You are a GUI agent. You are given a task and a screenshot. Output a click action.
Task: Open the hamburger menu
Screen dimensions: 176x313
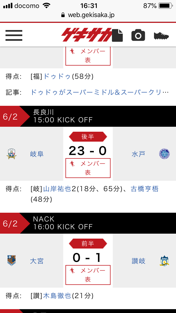14,35
